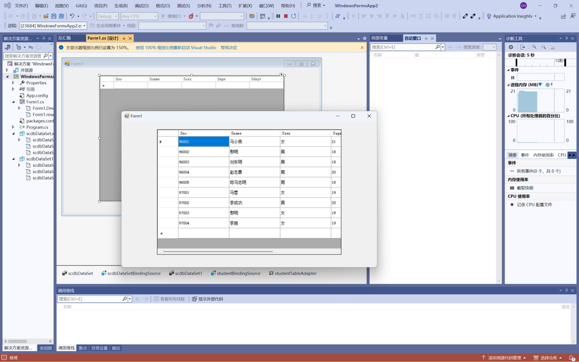Click 显示外部代码 in call stack

(x=208, y=299)
